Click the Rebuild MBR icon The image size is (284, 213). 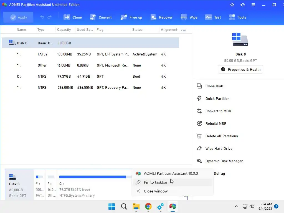199,123
